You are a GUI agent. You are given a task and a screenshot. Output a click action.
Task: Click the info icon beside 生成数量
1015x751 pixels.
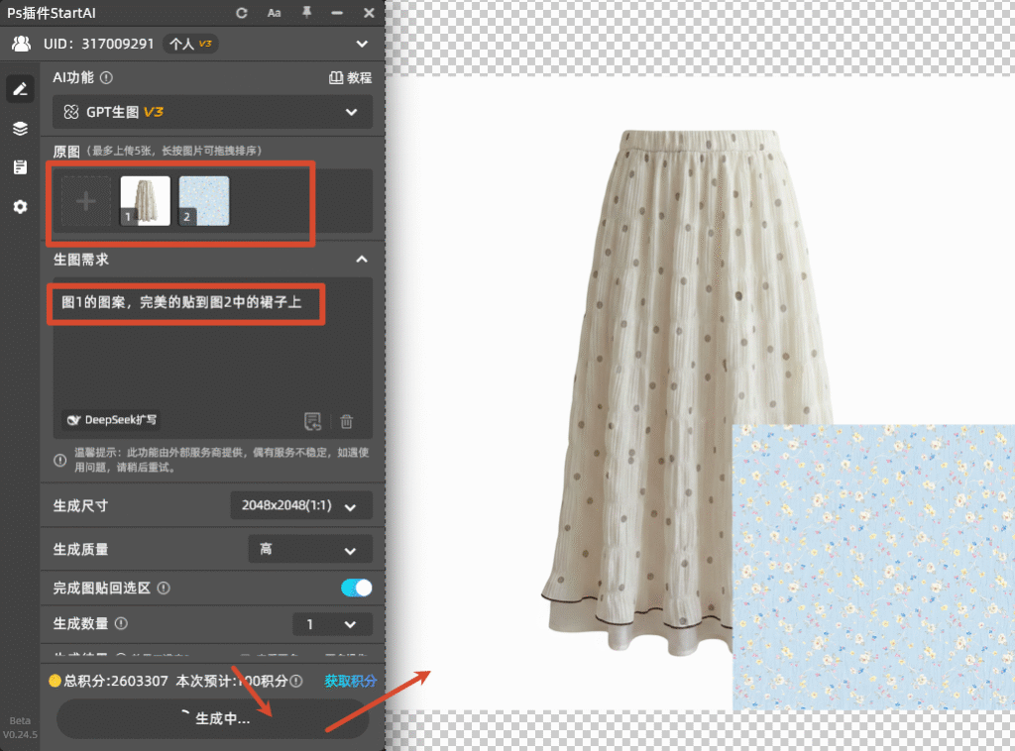click(x=121, y=623)
